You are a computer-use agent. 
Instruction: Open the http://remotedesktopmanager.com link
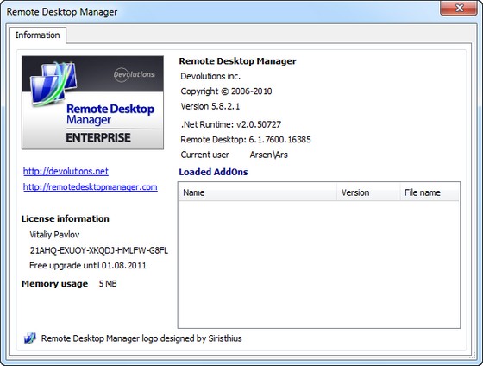click(x=91, y=187)
